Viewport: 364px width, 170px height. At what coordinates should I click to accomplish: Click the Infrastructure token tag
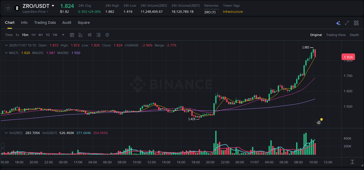(x=232, y=12)
